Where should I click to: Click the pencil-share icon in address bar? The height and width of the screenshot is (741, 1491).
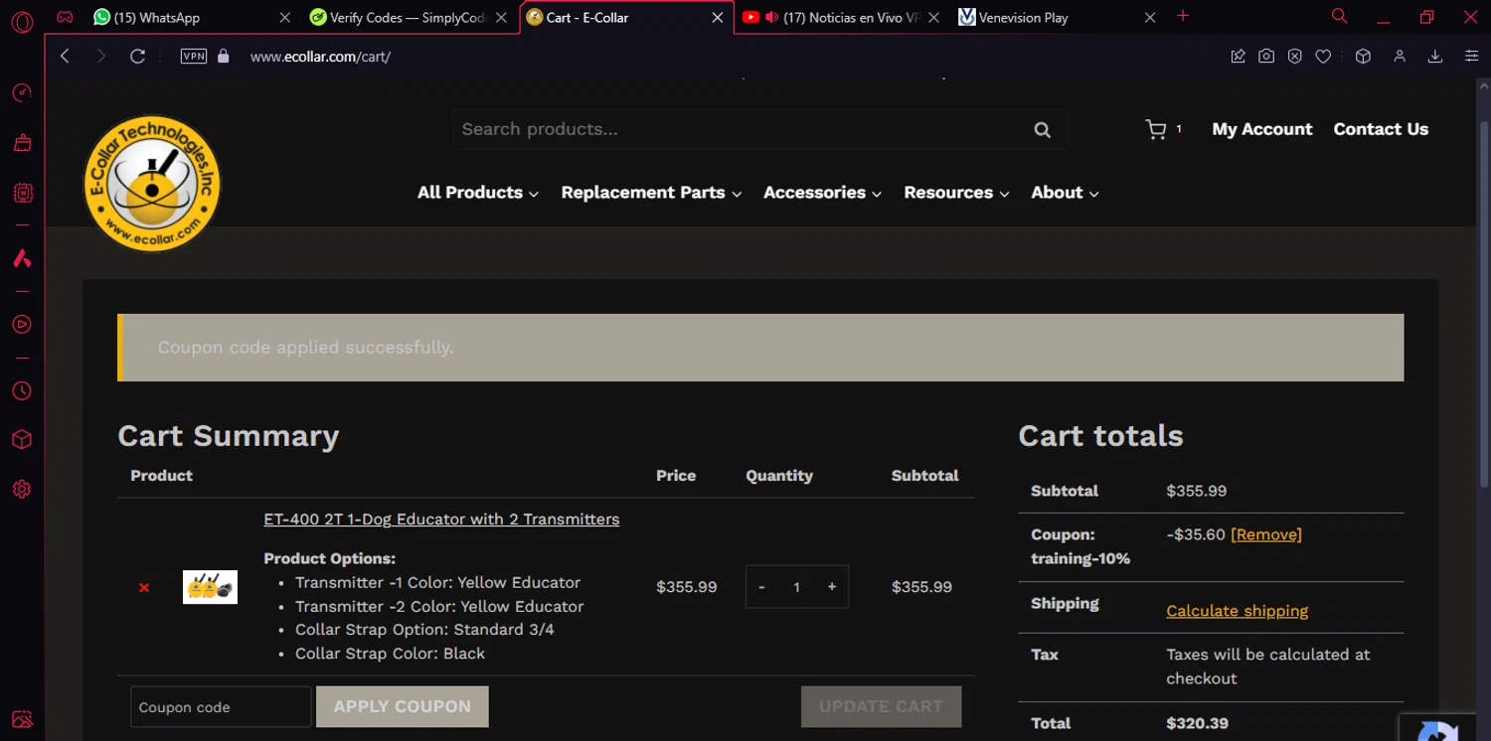tap(1238, 57)
